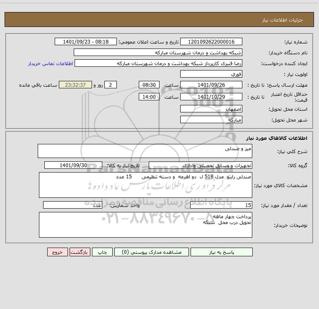The image size is (319, 309).
Task: Click the label تاریخ و ساعت اعلان عمومی
Action: [x=149, y=42]
